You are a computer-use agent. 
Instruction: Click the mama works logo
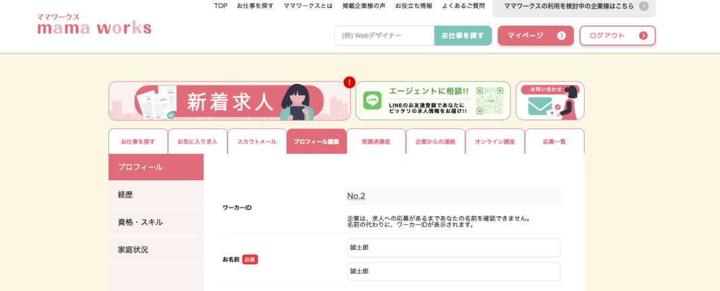(94, 25)
